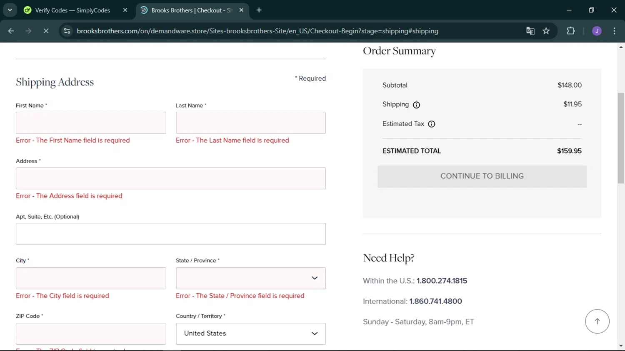
Task: Focus the Address input field
Action: tap(170, 178)
